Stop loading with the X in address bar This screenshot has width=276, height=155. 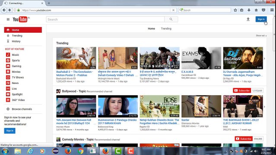click(x=173, y=10)
